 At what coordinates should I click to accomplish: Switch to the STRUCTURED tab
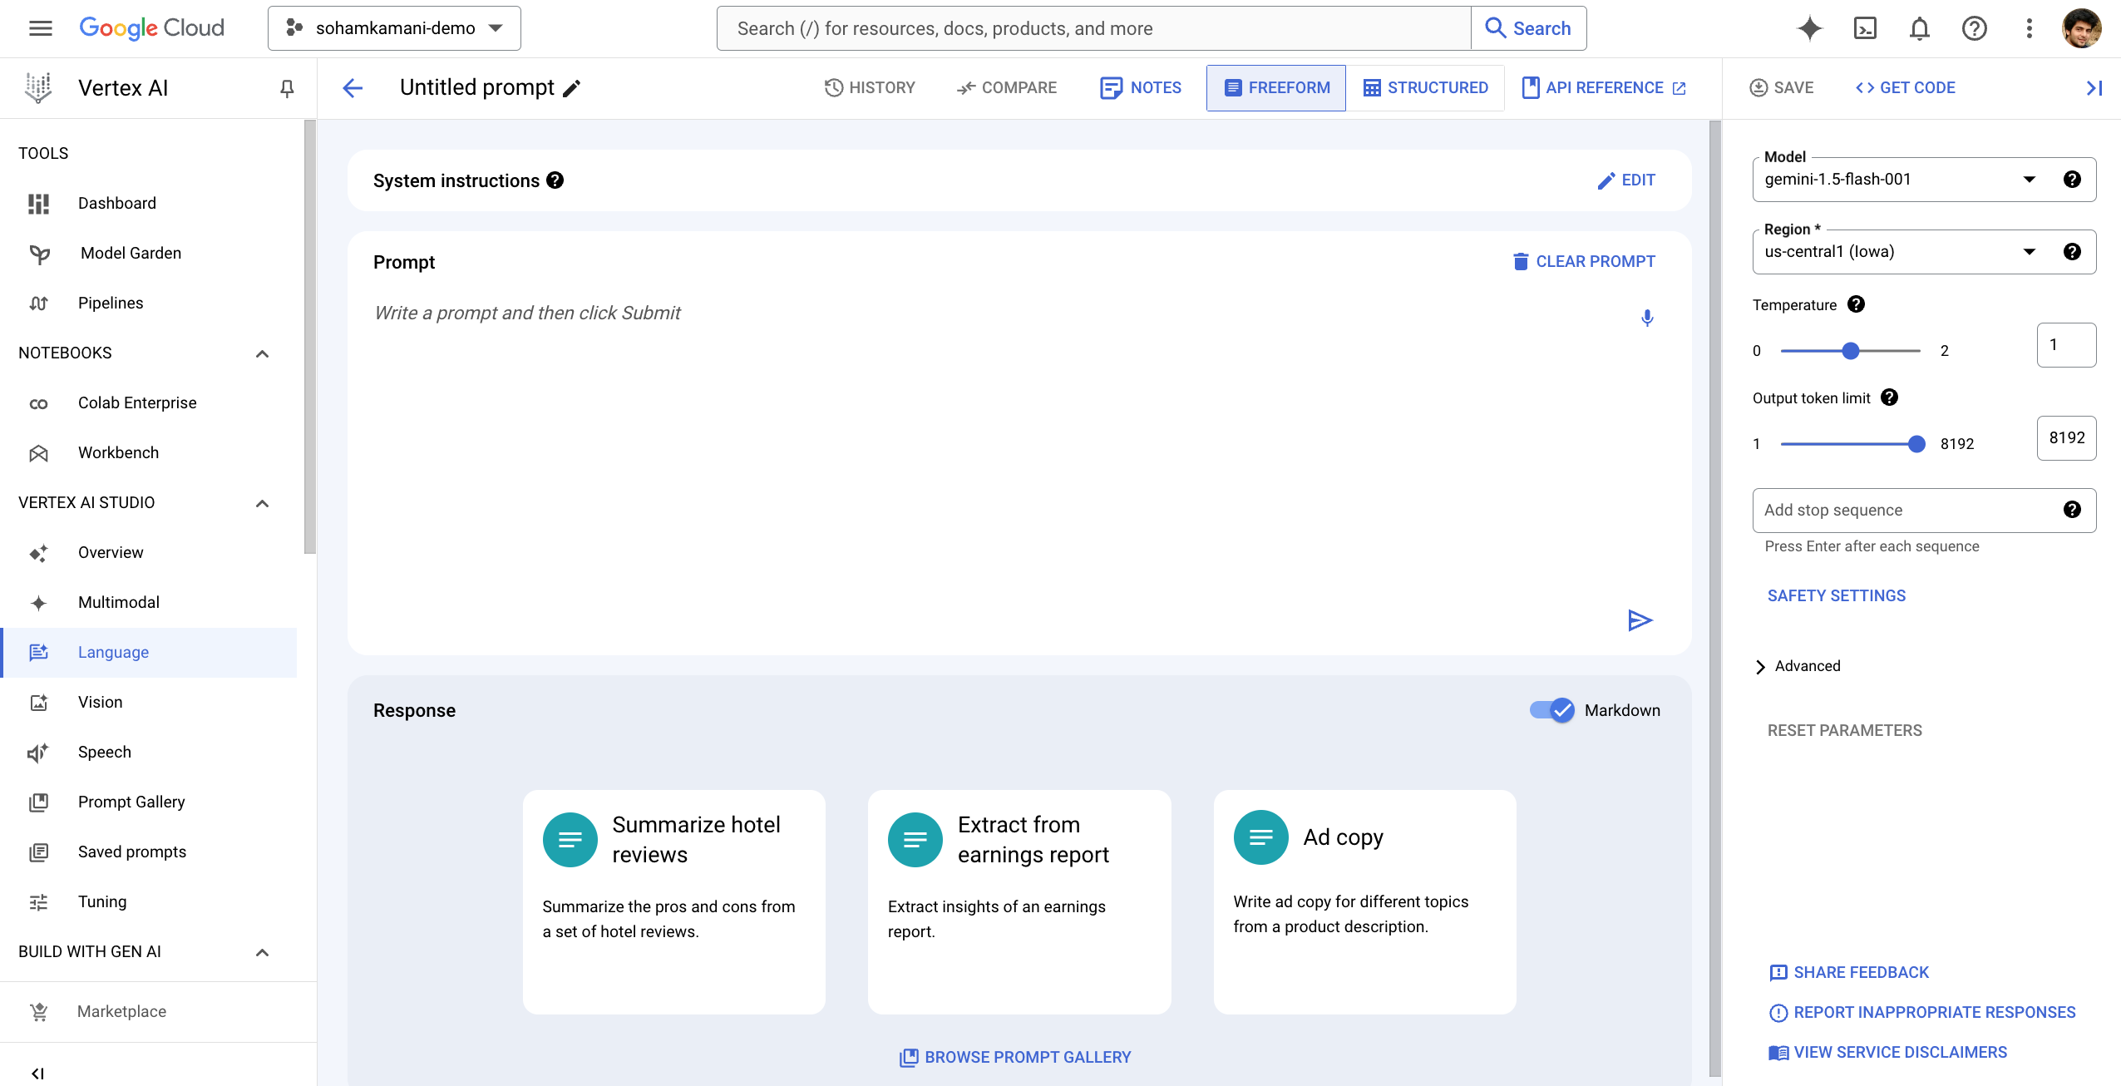[1425, 88]
